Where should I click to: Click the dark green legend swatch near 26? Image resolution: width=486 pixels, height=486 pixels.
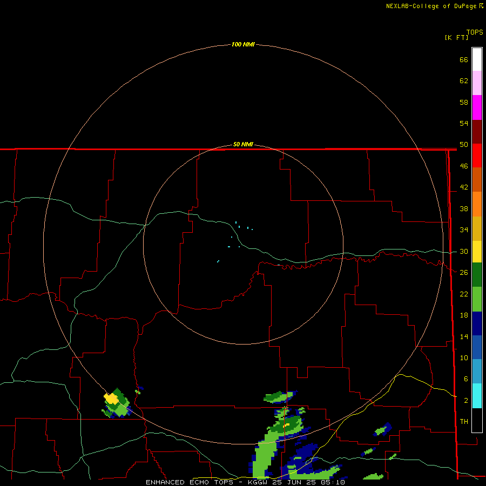click(x=477, y=275)
